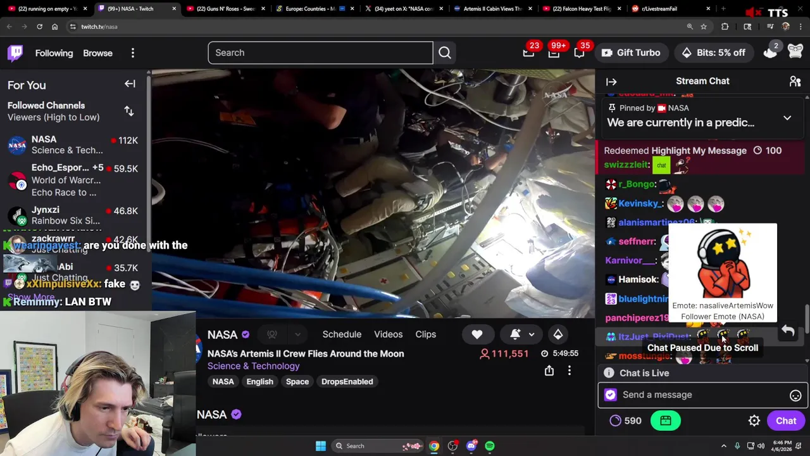The height and width of the screenshot is (456, 810).
Task: Click the nasaliveArtemisWow emote preview
Action: coord(723,263)
